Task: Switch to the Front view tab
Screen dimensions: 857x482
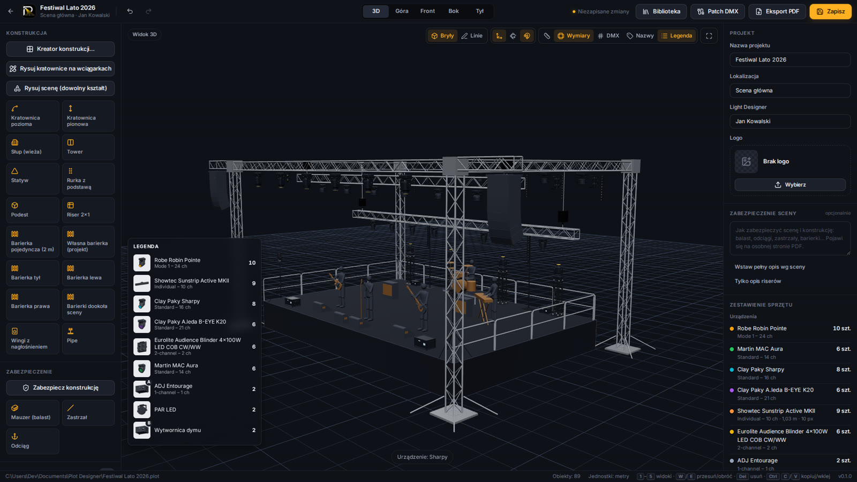Action: [427, 11]
